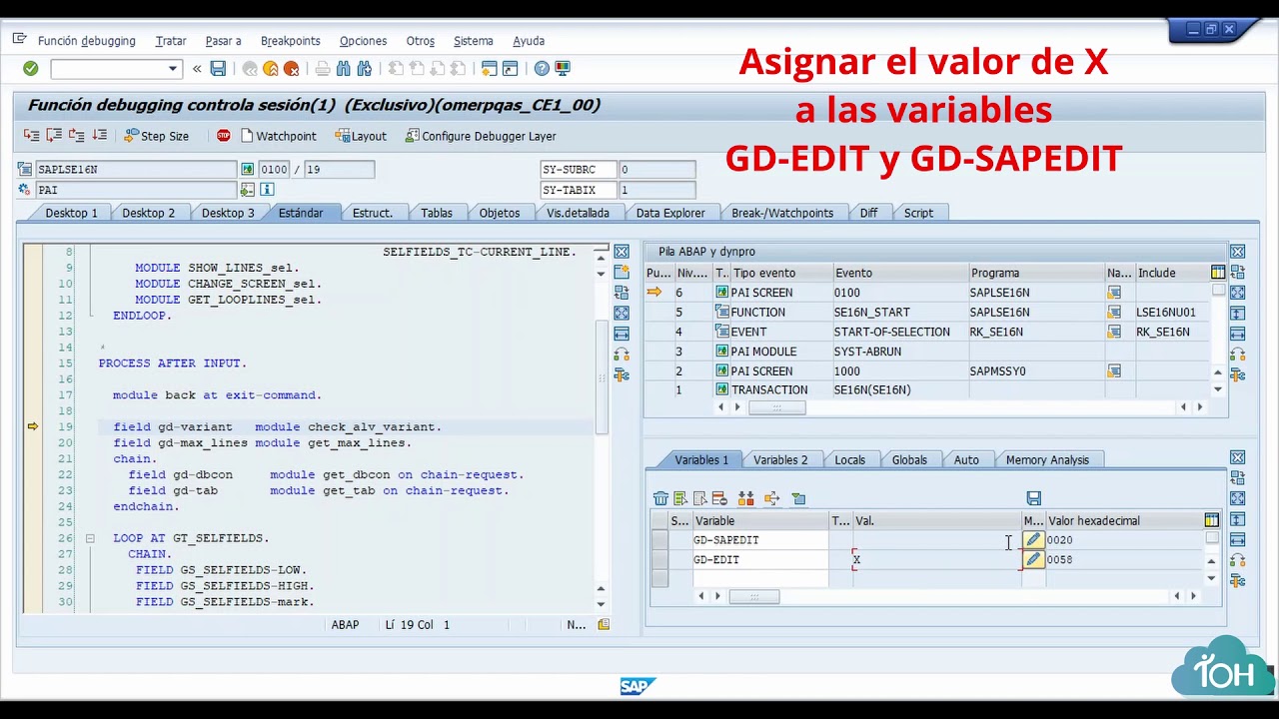Switch to the Memory Analysis tab
1279x719 pixels.
1047,460
